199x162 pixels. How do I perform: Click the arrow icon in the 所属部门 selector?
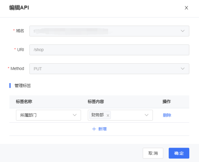(75, 115)
